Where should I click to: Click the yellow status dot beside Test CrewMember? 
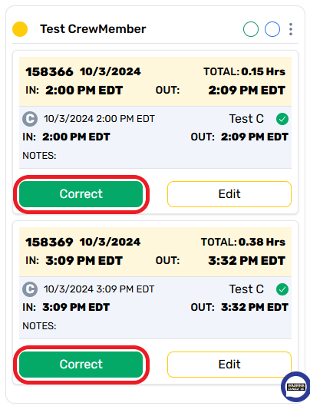tap(20, 29)
